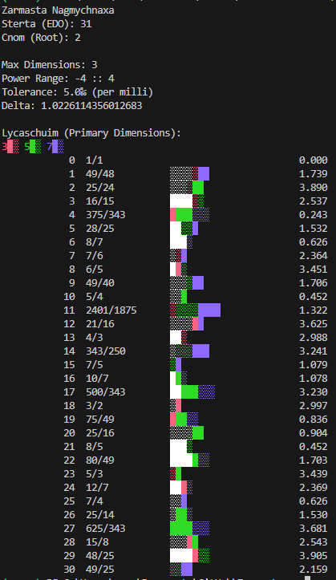The width and height of the screenshot is (336, 580).
Task: Click the 'Lycaschuim (Primary Dimensions):' heading
Action: click(91, 133)
